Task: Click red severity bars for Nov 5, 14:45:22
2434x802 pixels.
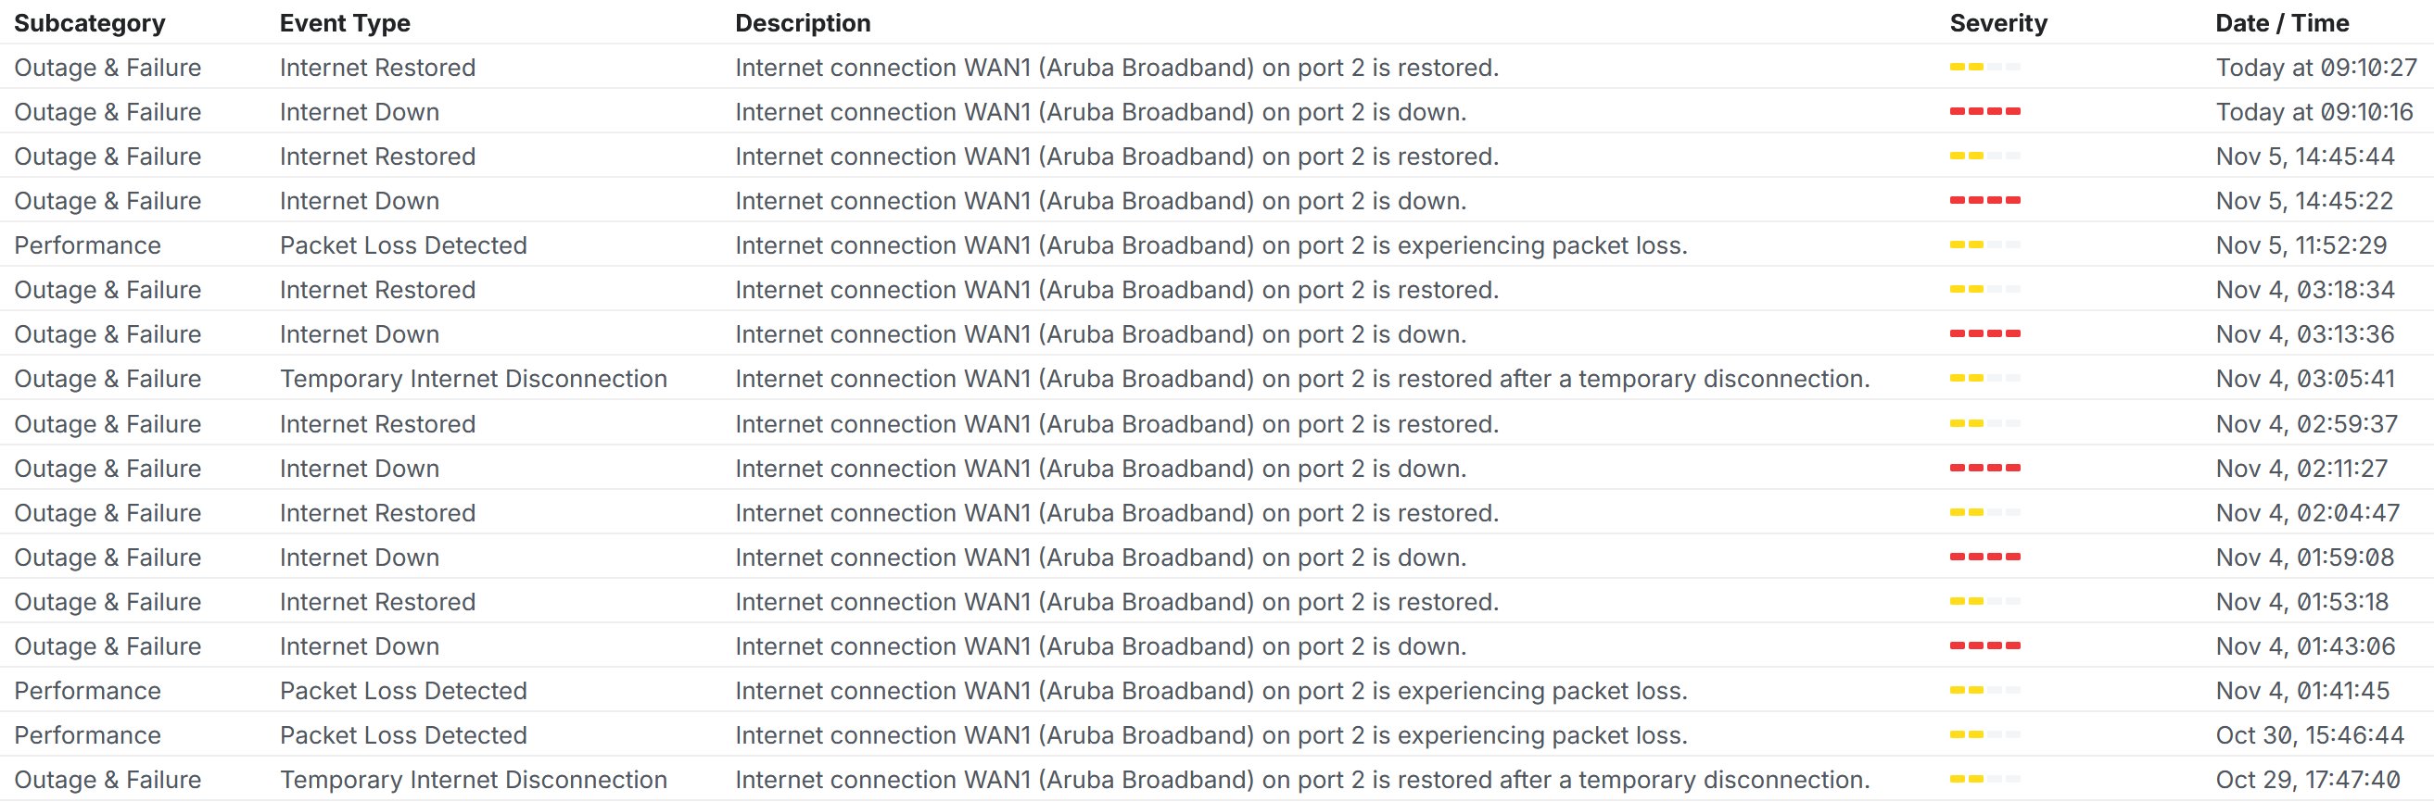Action: (x=1984, y=200)
